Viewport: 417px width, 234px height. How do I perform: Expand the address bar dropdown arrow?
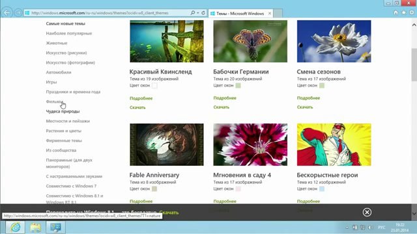(x=198, y=13)
